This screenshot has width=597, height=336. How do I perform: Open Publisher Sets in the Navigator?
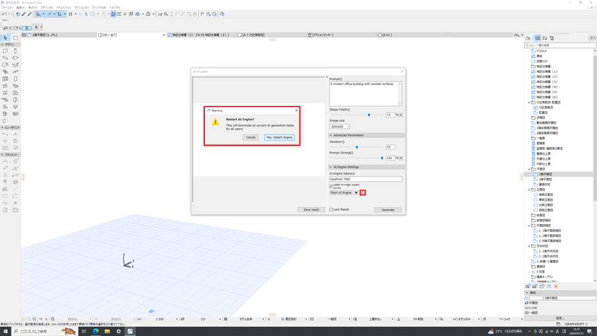click(x=552, y=38)
